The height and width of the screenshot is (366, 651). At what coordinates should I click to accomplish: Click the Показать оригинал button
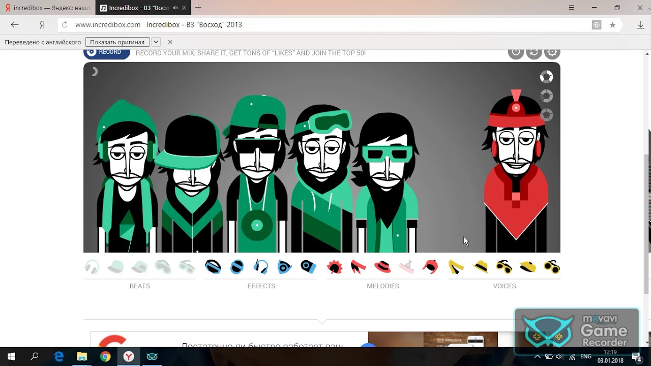(117, 42)
